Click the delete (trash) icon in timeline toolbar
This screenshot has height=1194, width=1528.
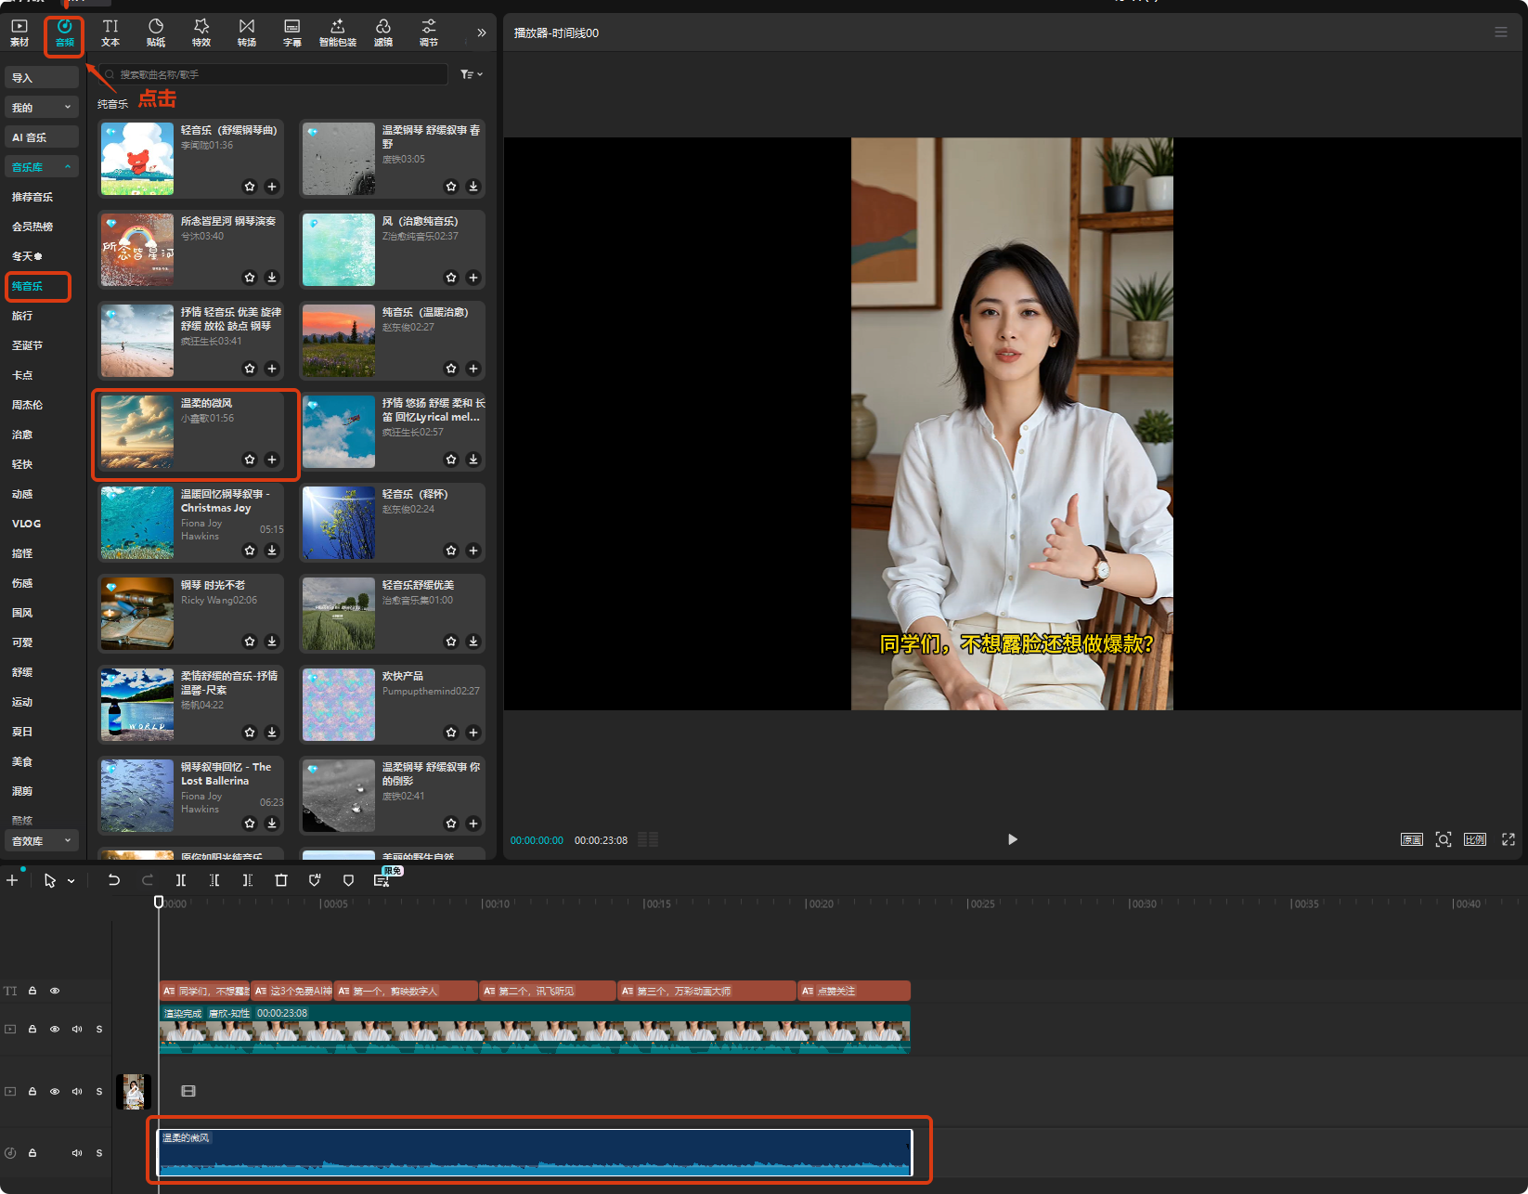pyautogui.click(x=281, y=880)
